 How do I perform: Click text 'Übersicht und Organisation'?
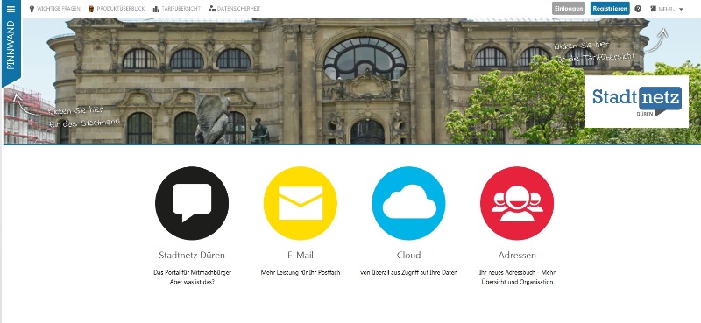click(x=517, y=282)
